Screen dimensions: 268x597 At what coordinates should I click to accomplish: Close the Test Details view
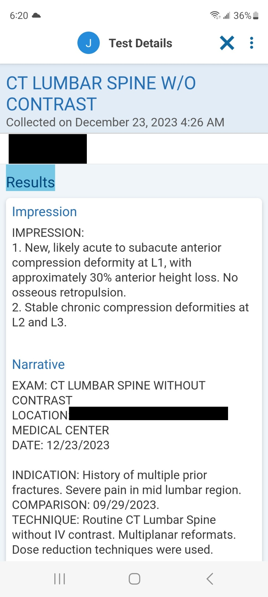point(227,43)
